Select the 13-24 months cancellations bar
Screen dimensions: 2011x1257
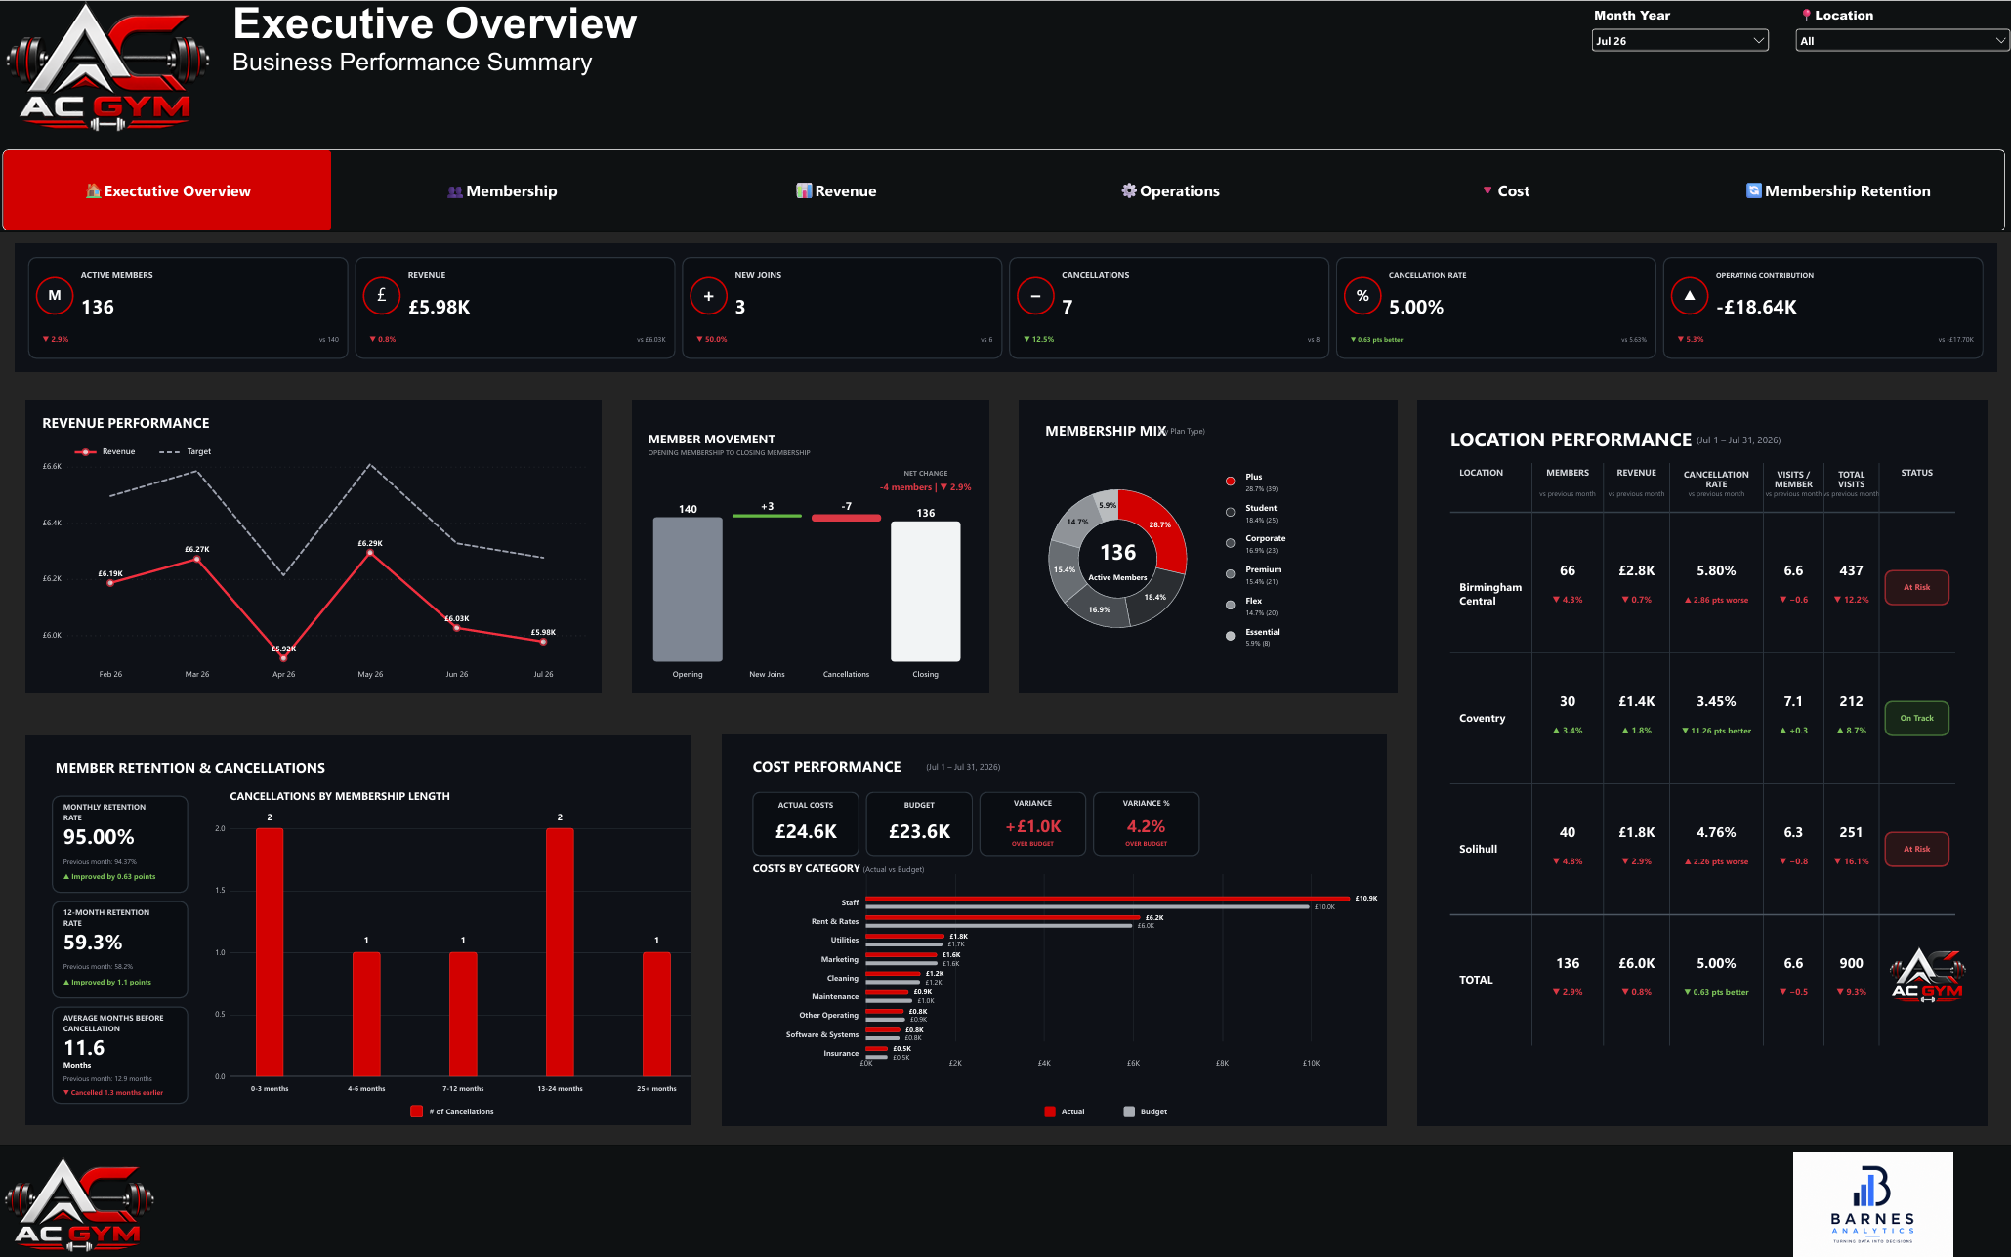[x=560, y=952]
